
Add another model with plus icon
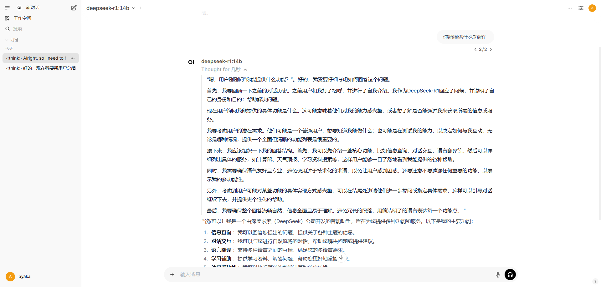pyautogui.click(x=141, y=8)
